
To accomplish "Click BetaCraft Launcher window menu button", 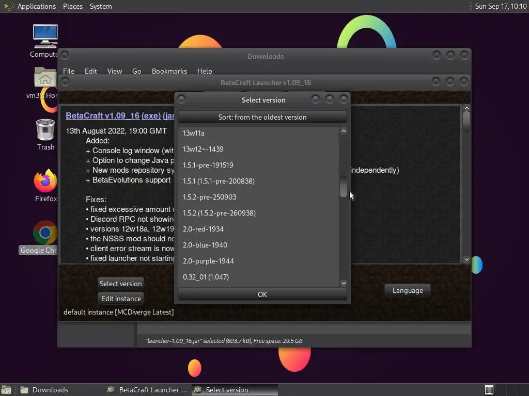I will (65, 81).
